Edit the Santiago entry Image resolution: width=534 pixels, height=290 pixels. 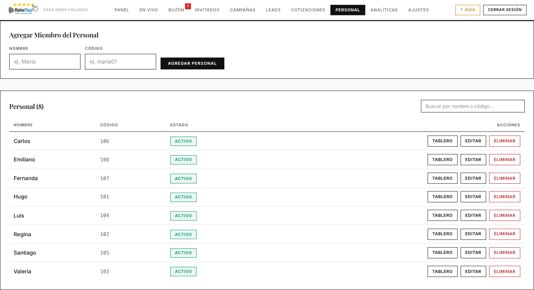[473, 253]
